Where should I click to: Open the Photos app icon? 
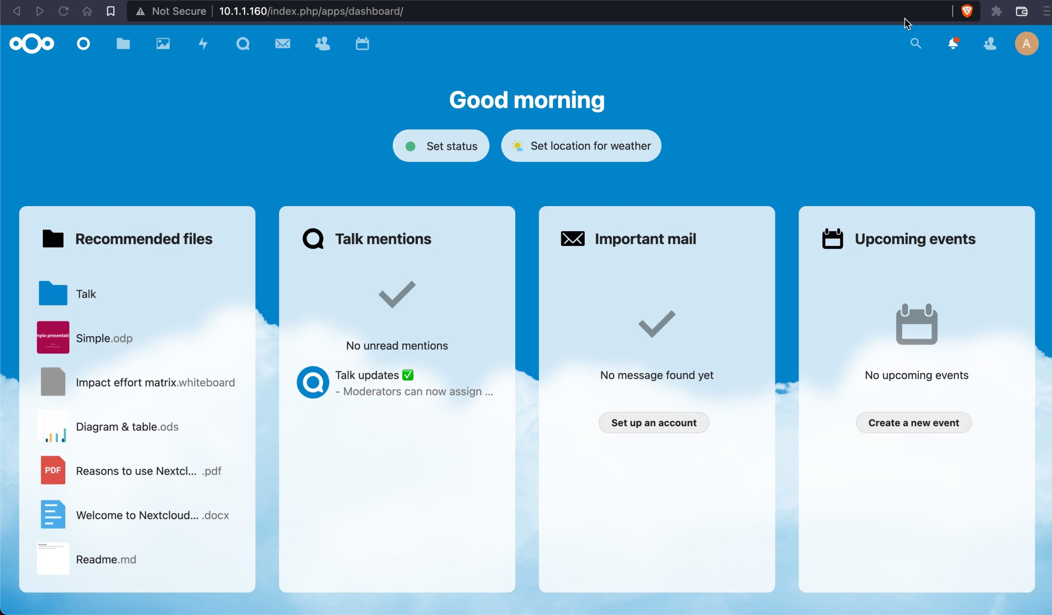[x=163, y=44]
